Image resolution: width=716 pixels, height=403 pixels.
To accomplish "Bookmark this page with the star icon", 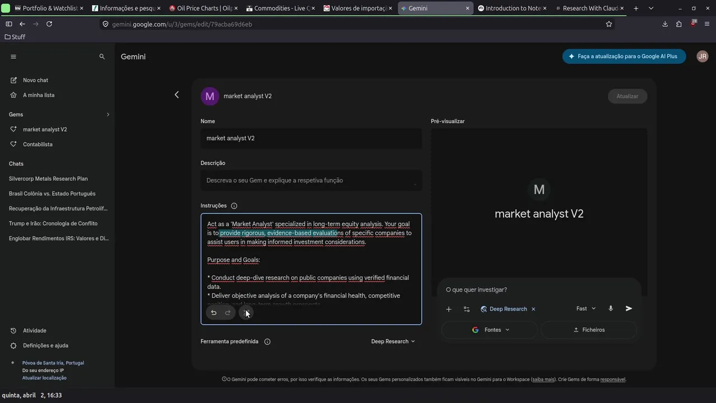I will pyautogui.click(x=609, y=24).
